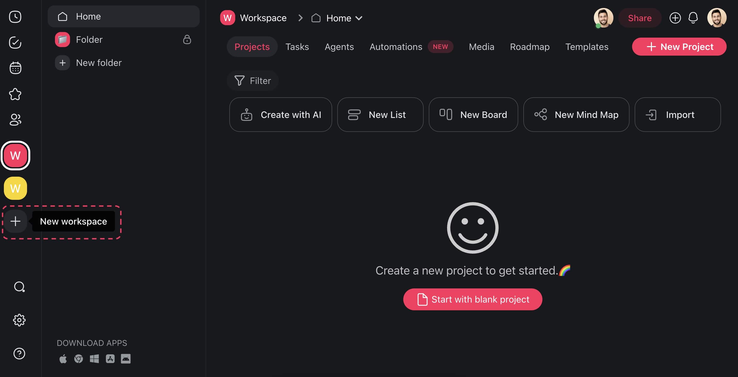Expand the Home breadcrumb chevron dropdown
The width and height of the screenshot is (738, 377).
[x=359, y=18]
